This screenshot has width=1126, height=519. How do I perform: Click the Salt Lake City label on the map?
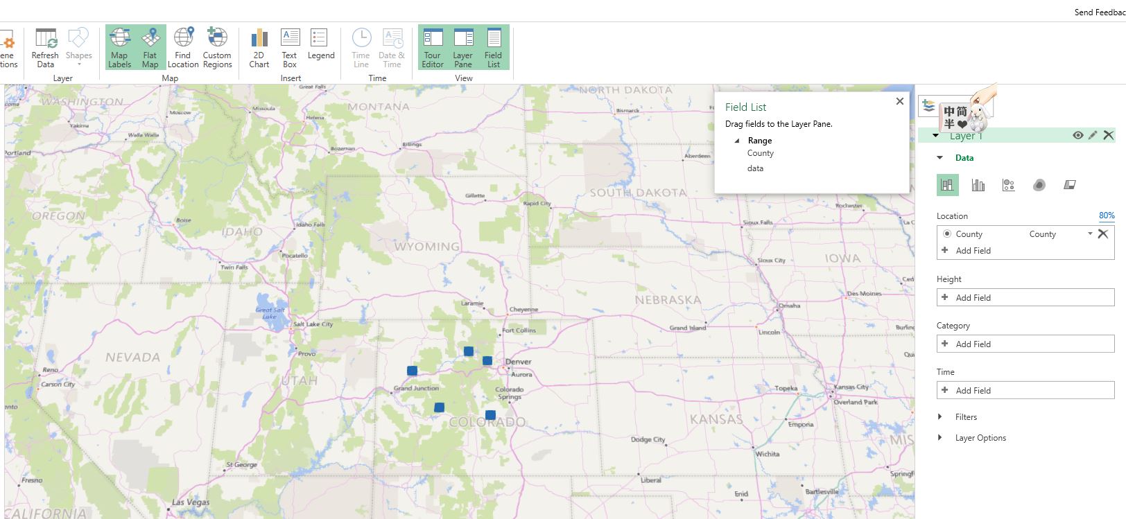tap(313, 324)
